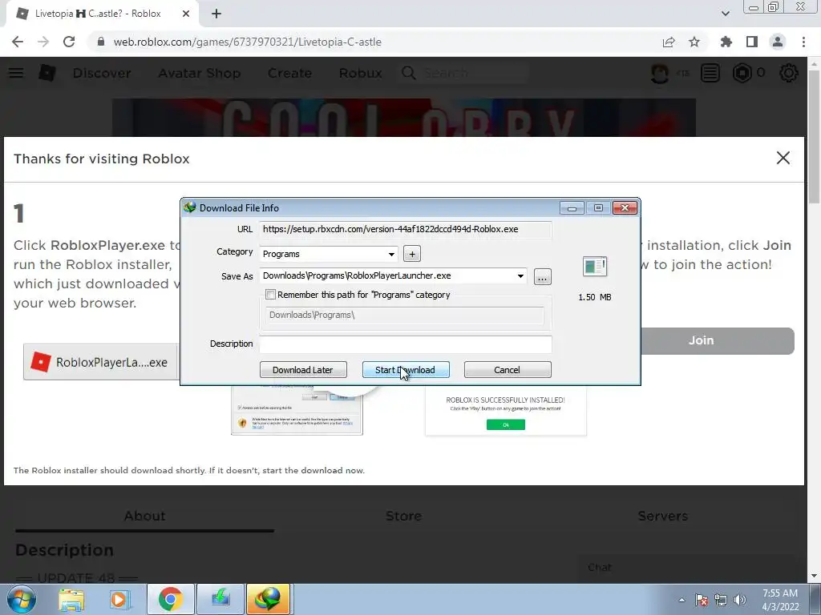Open the Action Center flag tray icon
The image size is (821, 615).
pos(702,600)
